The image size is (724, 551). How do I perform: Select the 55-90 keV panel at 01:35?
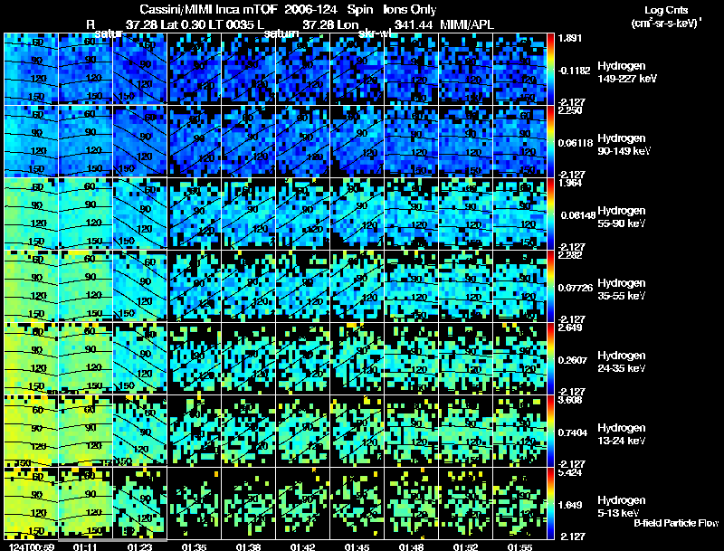195,214
